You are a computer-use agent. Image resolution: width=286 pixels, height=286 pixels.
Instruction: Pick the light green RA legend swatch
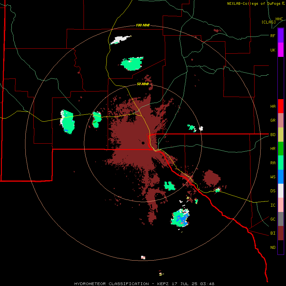tap(281, 163)
